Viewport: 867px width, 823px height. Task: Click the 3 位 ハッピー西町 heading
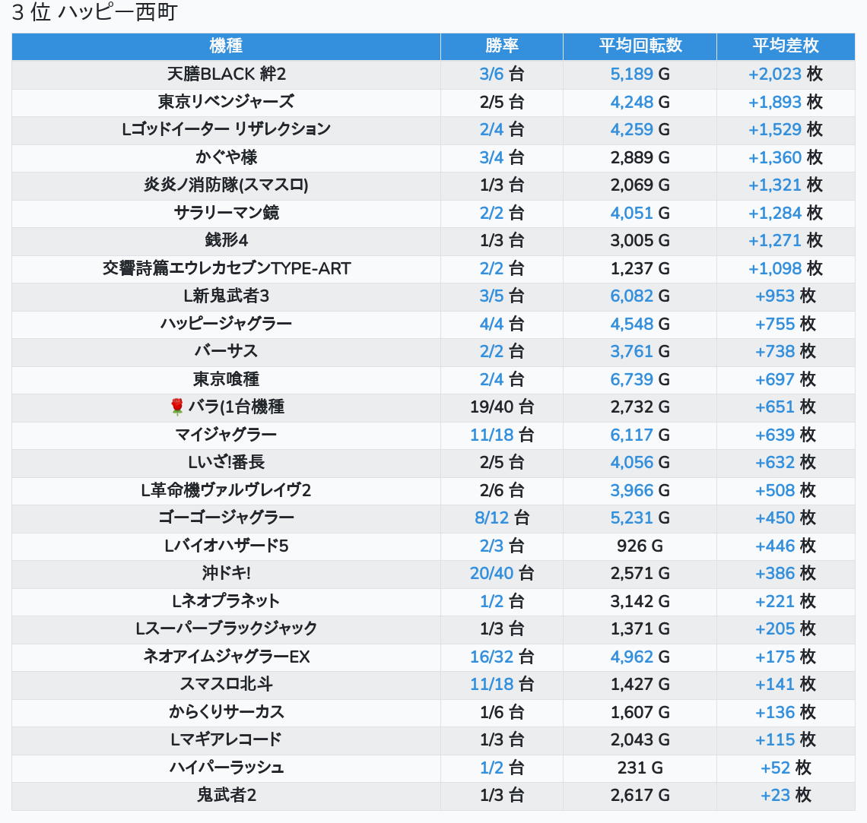94,13
